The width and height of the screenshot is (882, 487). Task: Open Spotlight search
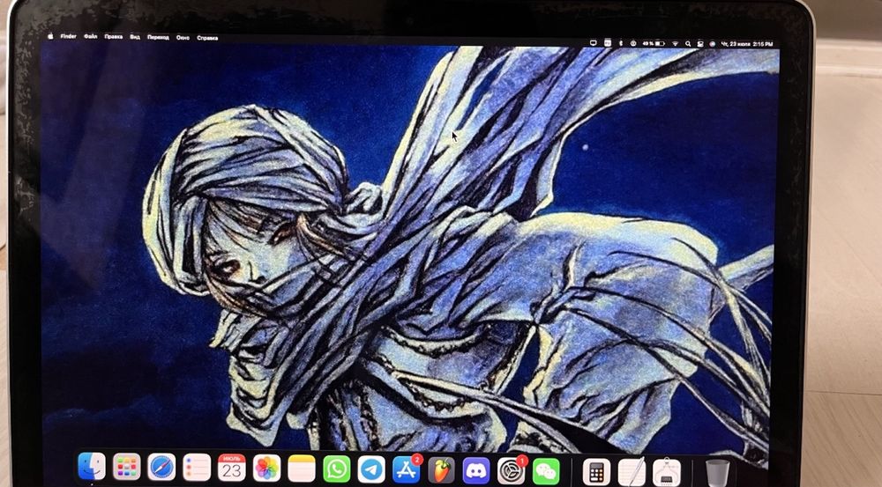click(688, 44)
